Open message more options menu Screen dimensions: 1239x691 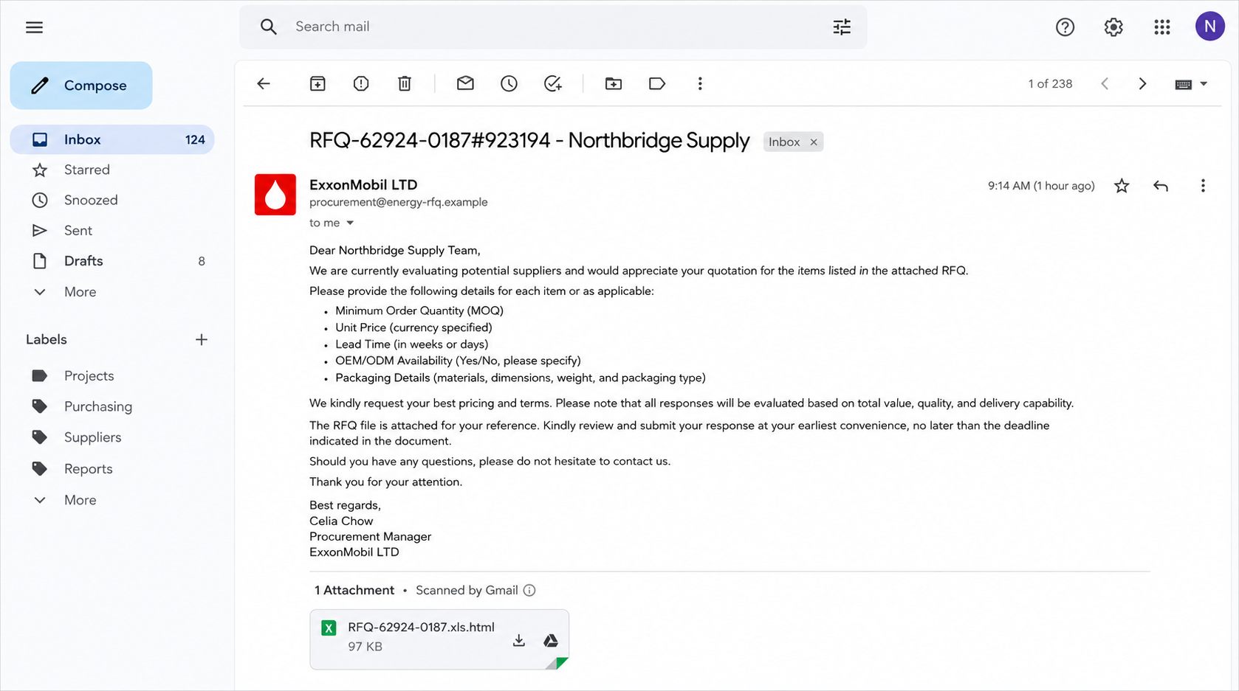pyautogui.click(x=1203, y=186)
